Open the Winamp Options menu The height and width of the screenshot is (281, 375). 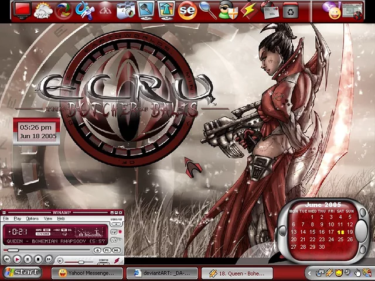click(32, 218)
